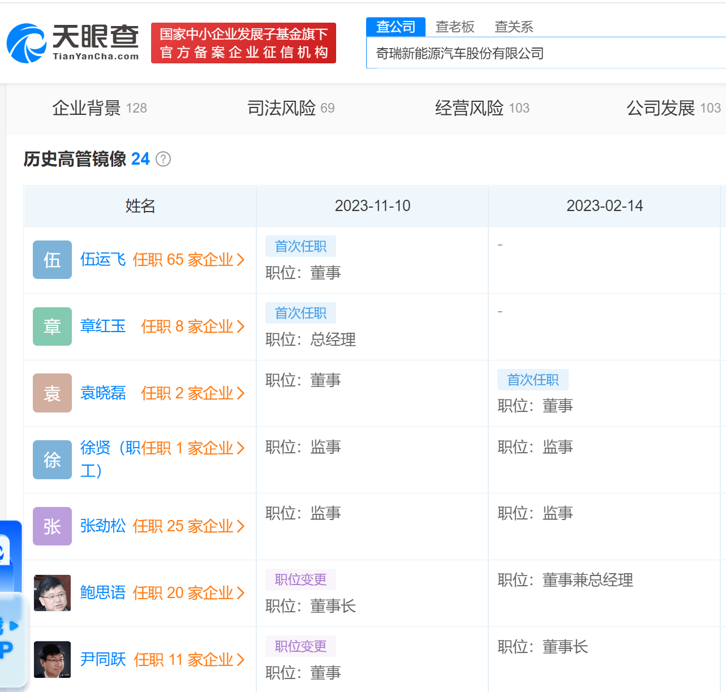
Task: Expand 任职 11 家企业 for 尹同跃
Action: [x=189, y=660]
